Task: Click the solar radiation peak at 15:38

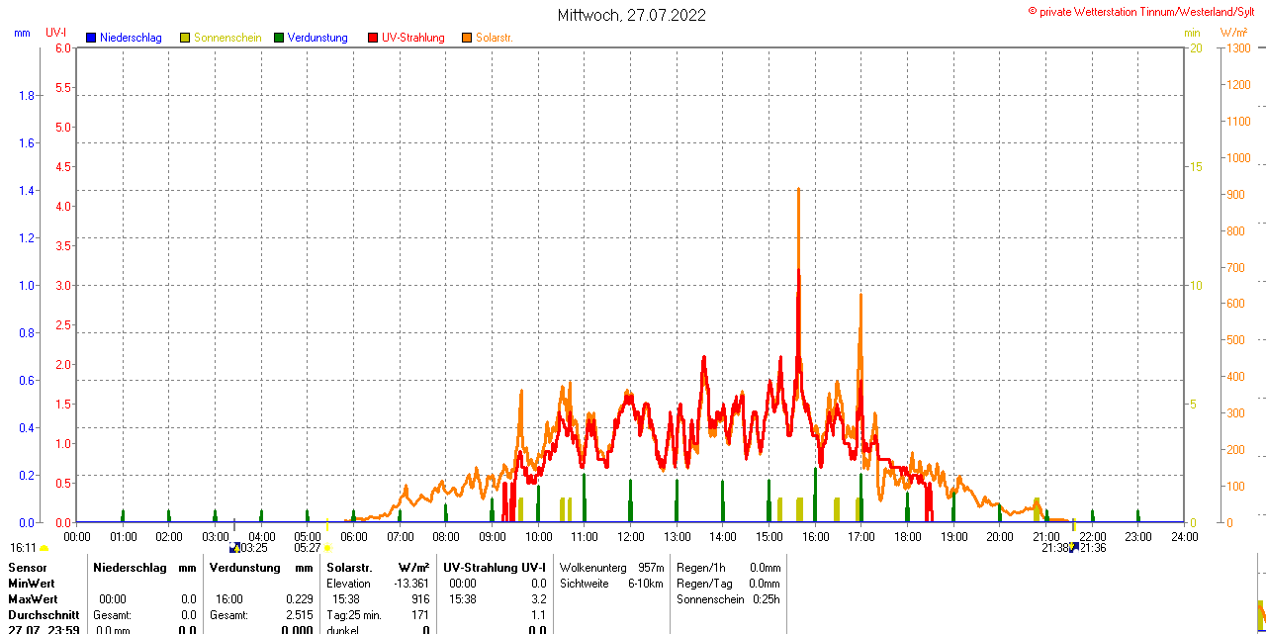Action: pos(798,190)
